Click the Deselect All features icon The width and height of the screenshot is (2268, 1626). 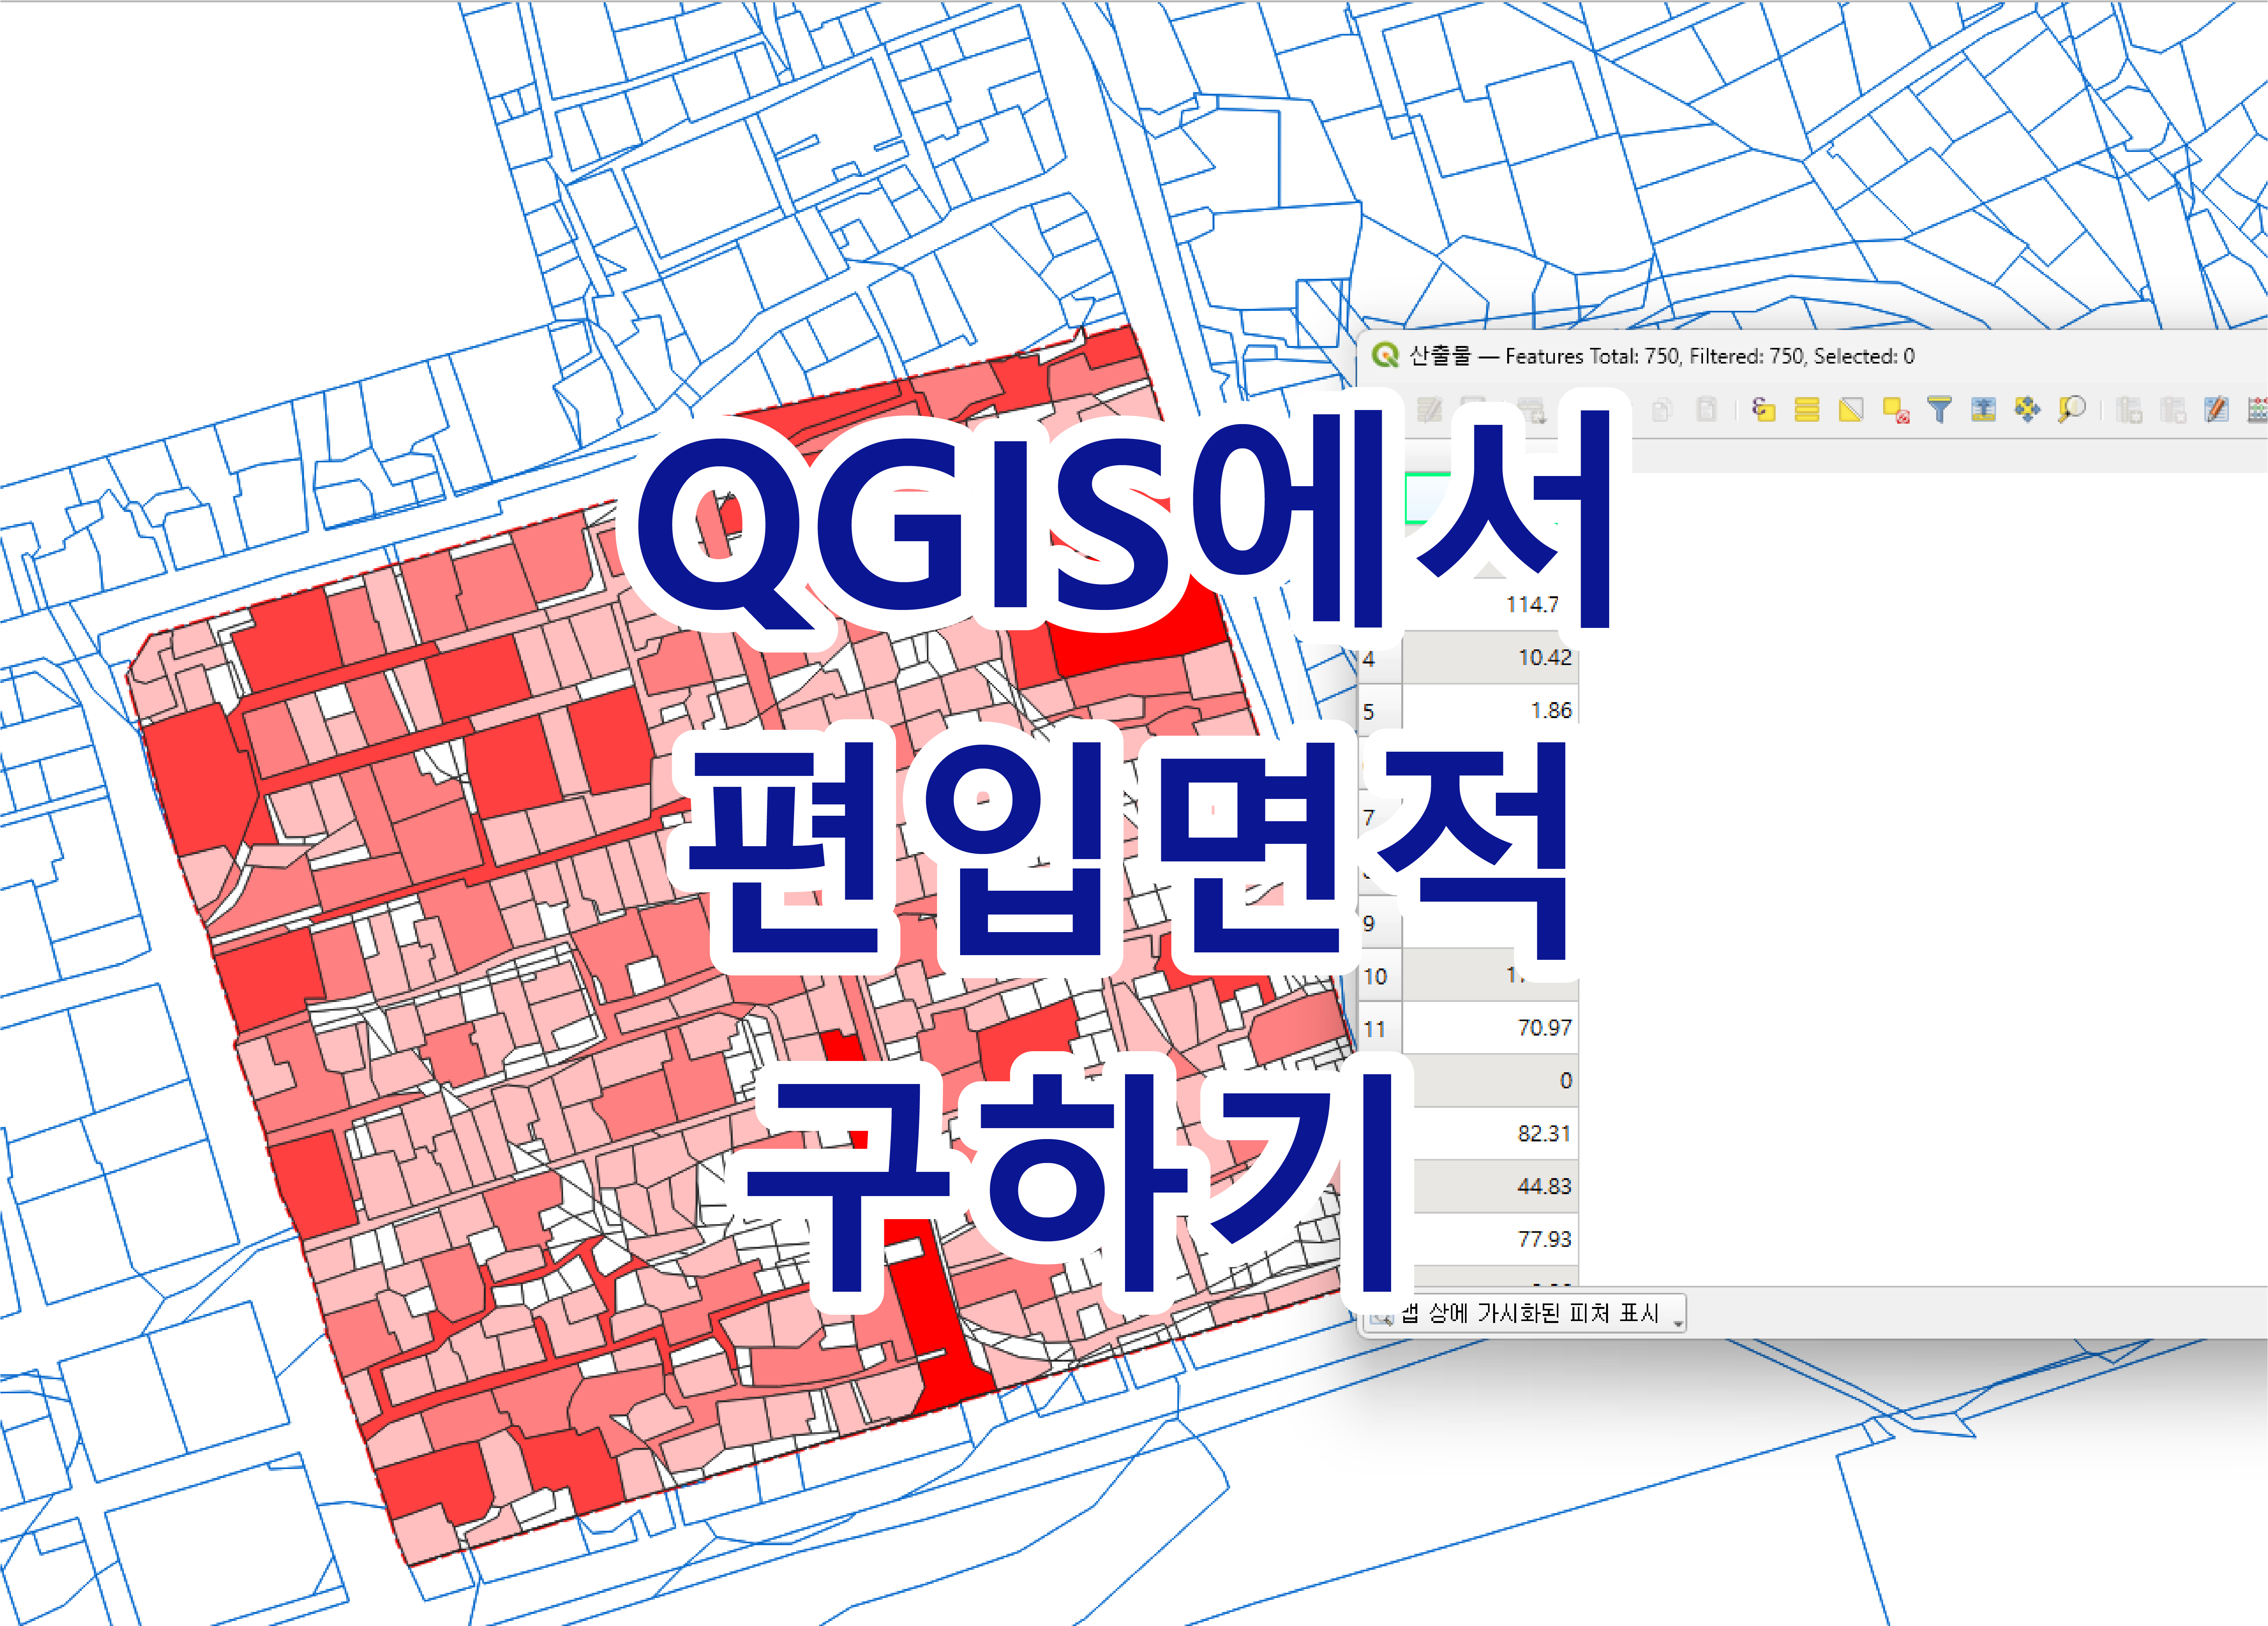click(x=1896, y=410)
